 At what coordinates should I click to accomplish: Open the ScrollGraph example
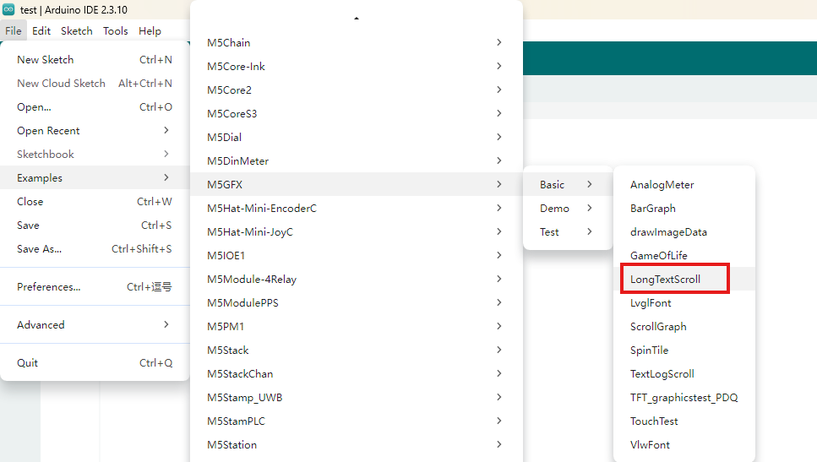click(x=684, y=327)
